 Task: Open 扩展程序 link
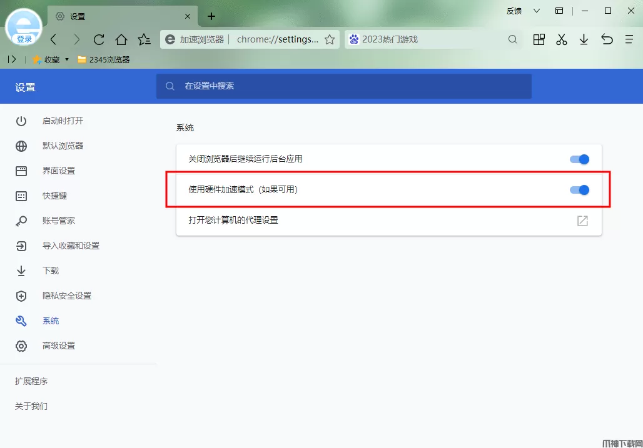point(31,381)
